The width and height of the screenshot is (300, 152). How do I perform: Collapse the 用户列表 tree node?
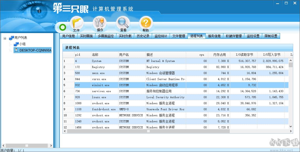tap(5, 38)
